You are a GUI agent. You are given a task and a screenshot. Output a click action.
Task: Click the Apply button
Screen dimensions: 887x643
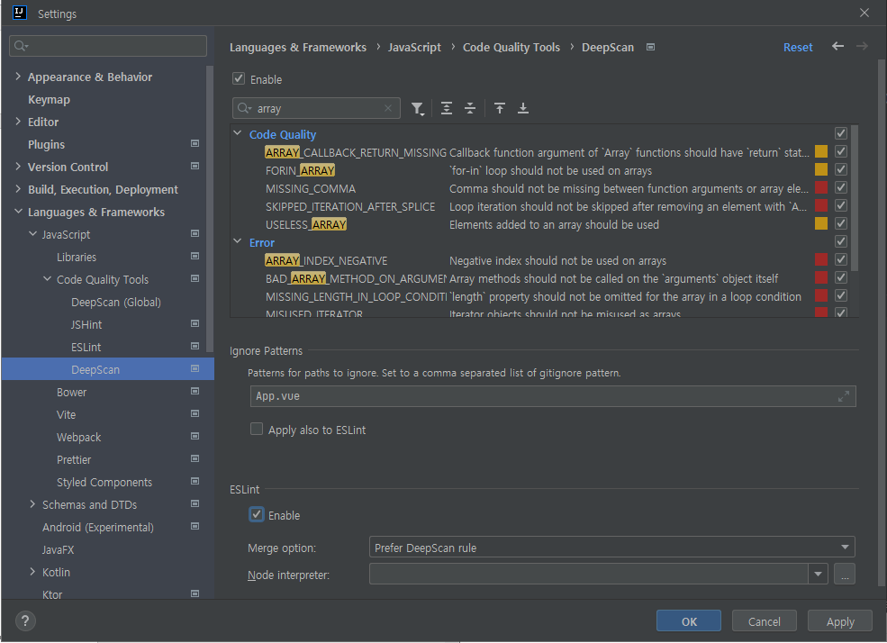[x=840, y=621]
